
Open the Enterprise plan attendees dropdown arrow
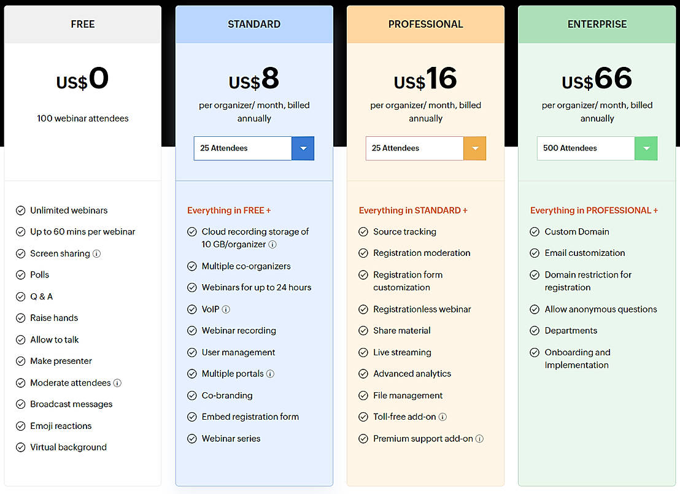pyautogui.click(x=646, y=149)
